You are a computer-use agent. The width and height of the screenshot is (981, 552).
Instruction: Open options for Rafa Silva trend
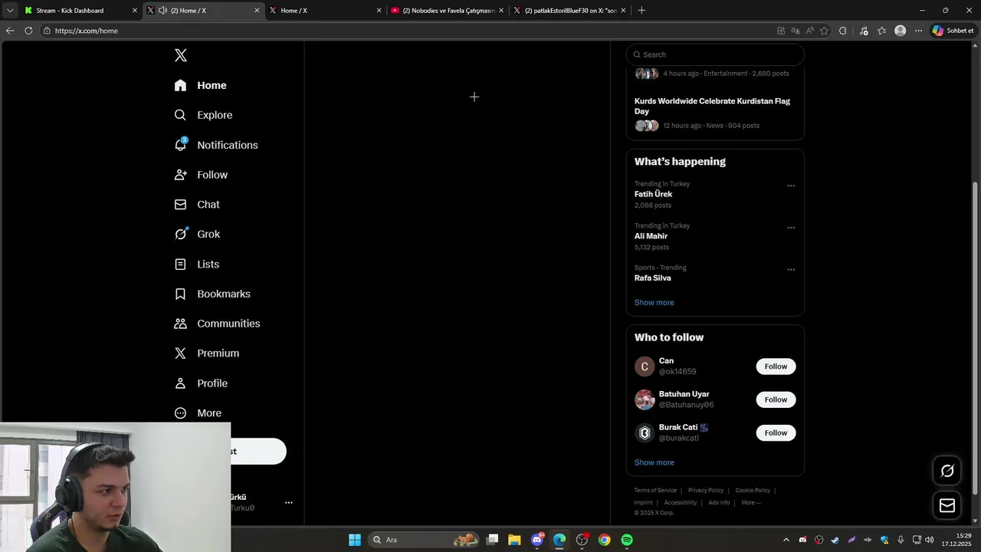[791, 270]
